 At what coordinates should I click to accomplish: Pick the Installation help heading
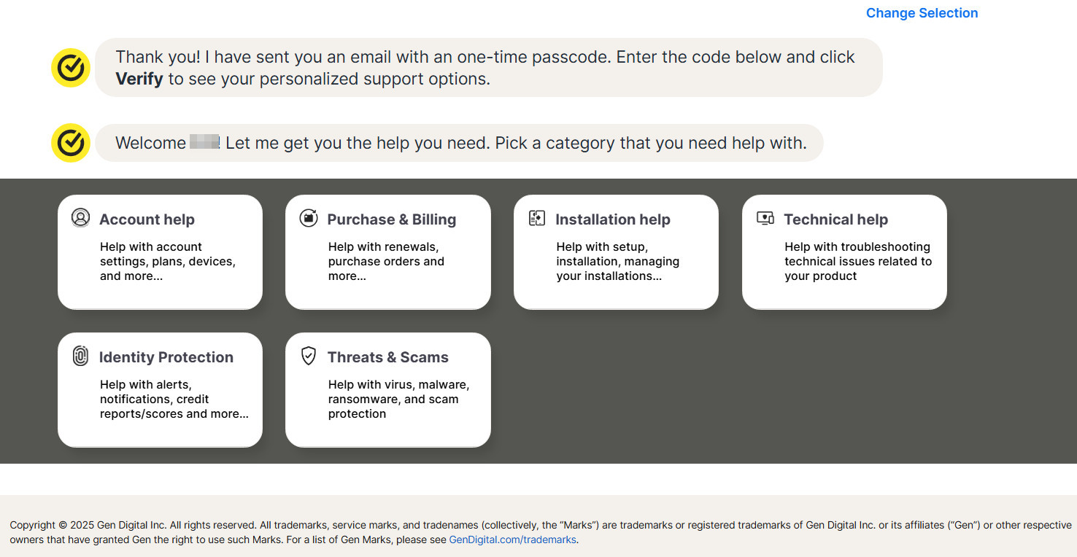point(612,219)
